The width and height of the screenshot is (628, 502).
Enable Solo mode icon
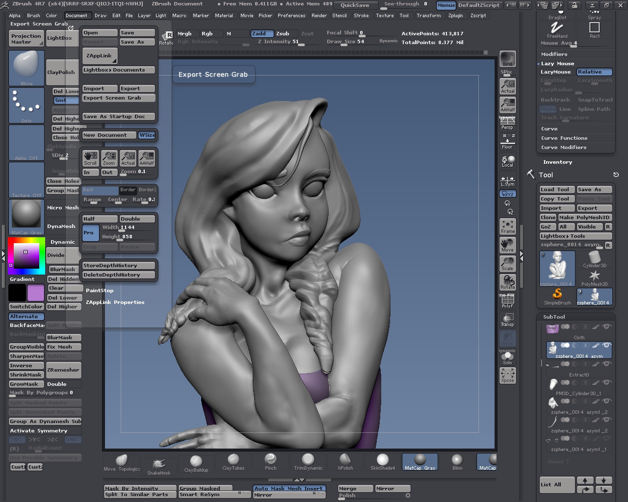(507, 358)
